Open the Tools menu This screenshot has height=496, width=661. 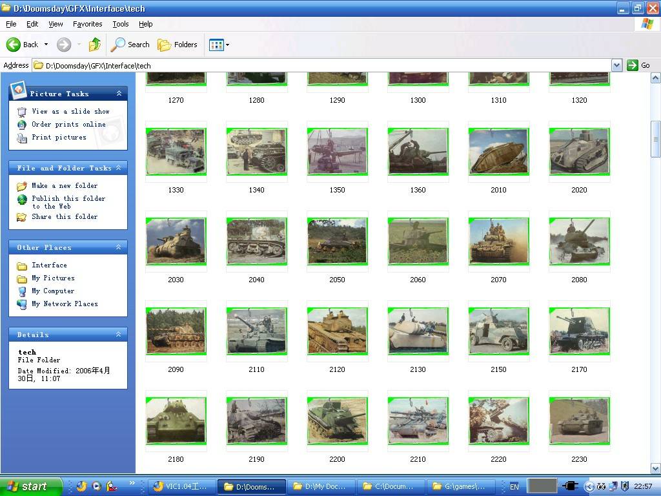121,24
